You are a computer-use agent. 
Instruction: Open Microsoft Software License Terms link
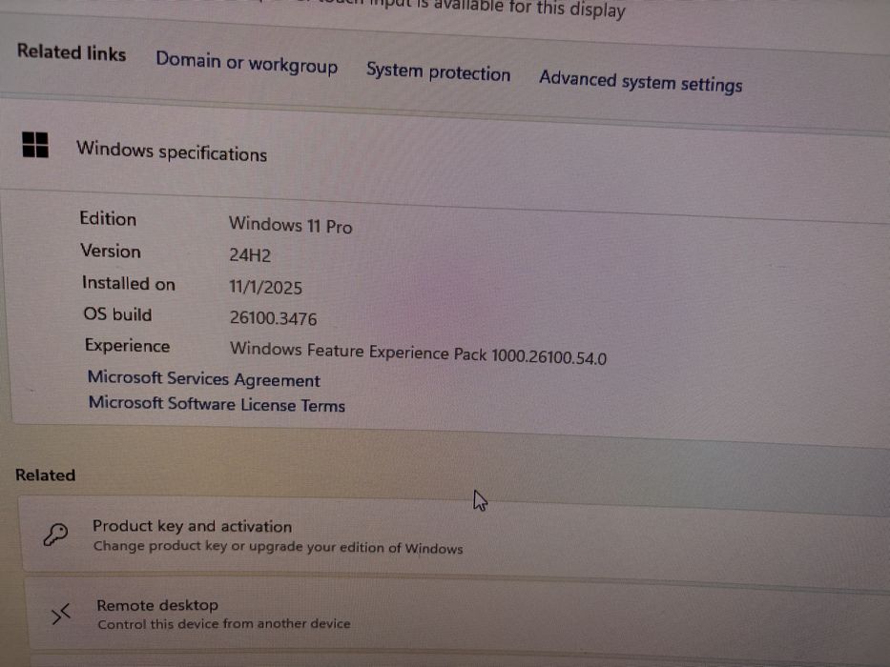pyautogui.click(x=217, y=404)
